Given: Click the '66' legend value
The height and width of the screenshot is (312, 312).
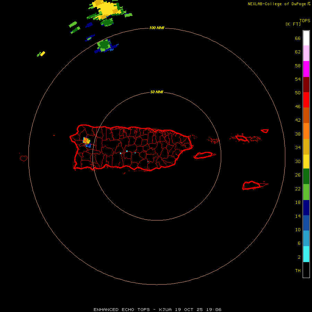Looking at the screenshot, I should click(298, 38).
